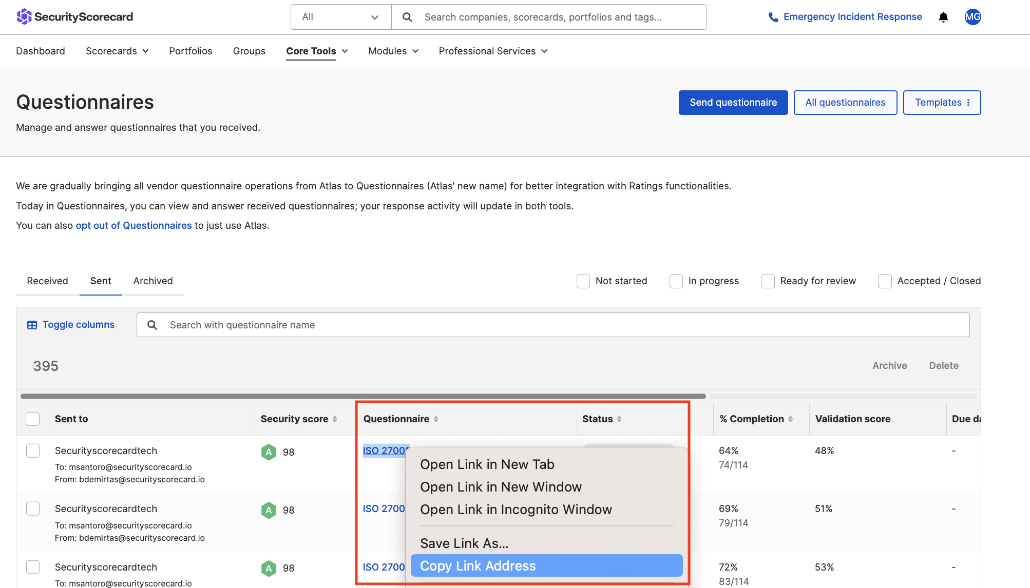
Task: Click the Templates three-dot icon
Action: click(x=968, y=103)
